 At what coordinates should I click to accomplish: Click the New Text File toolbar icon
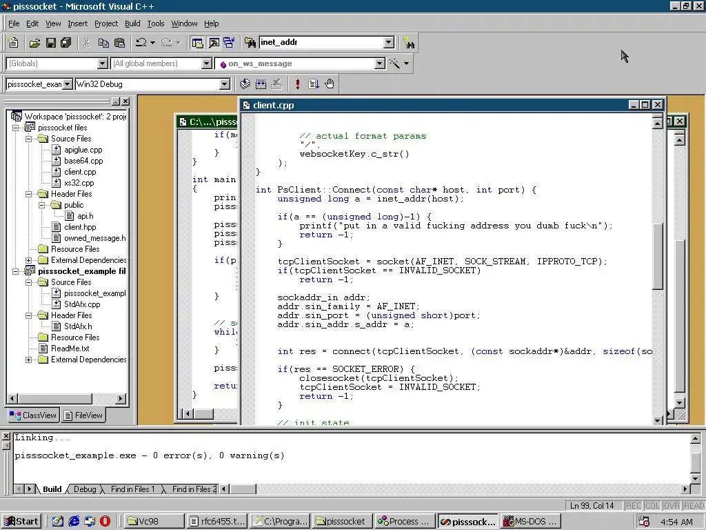pos(14,42)
